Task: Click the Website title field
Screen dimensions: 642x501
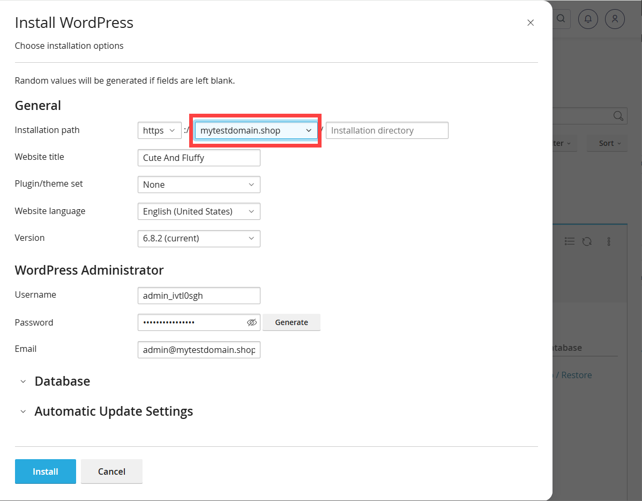Action: point(199,158)
